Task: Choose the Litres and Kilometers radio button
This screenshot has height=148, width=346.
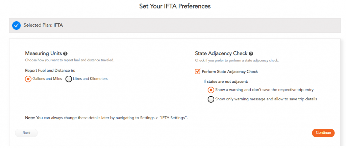Action: click(69, 79)
